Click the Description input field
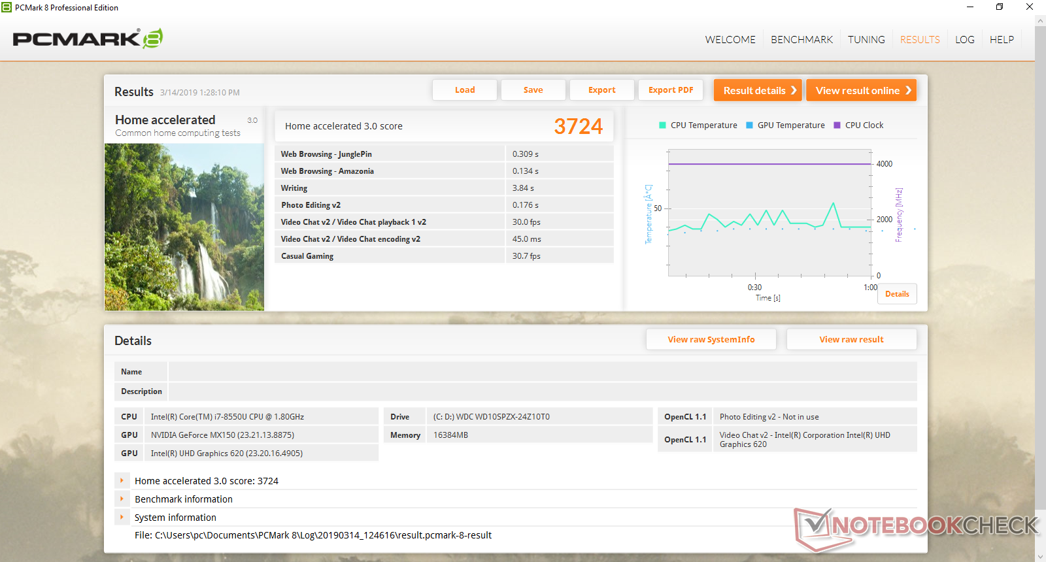Image resolution: width=1046 pixels, height=562 pixels. click(x=543, y=391)
